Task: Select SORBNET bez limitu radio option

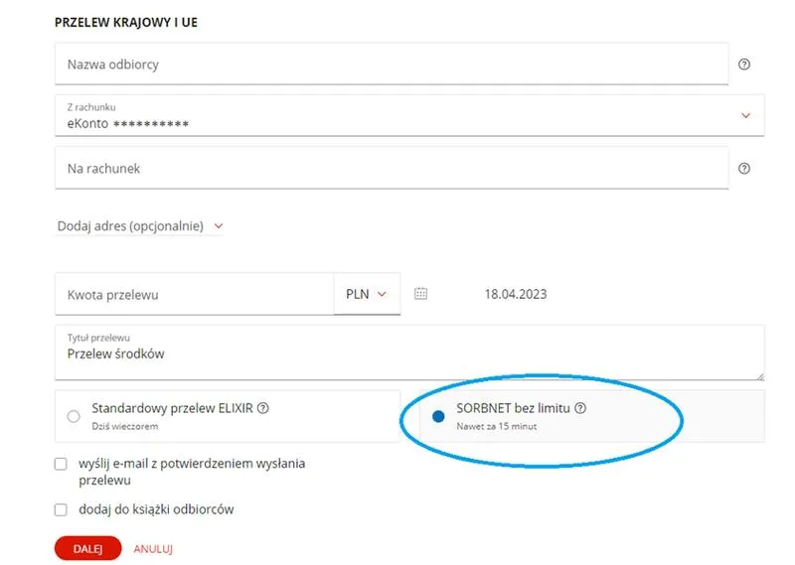Action: [x=438, y=416]
